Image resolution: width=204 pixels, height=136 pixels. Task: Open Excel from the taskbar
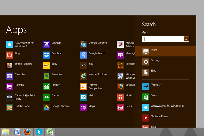pos(50,132)
